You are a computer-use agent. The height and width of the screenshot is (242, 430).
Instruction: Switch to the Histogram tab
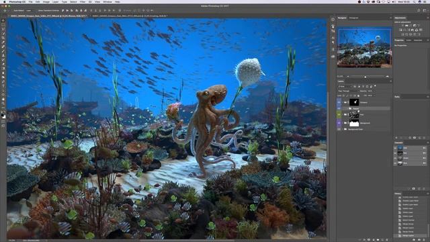pyautogui.click(x=354, y=18)
